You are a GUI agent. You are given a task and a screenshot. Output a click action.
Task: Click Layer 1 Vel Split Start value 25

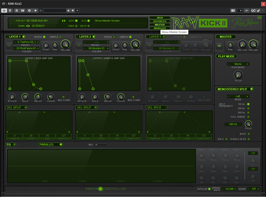click(31, 136)
